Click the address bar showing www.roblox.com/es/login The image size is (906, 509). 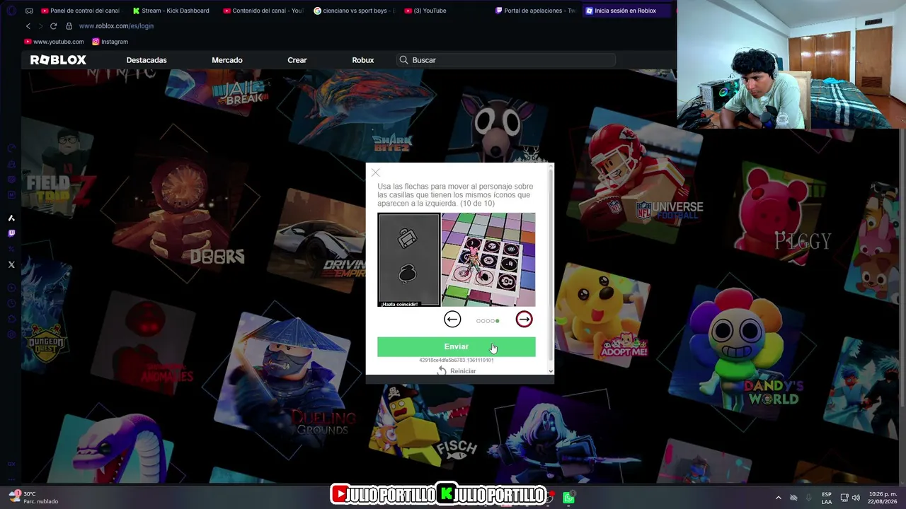click(x=116, y=26)
